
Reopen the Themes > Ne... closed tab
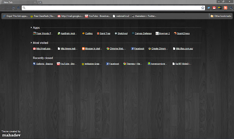coord(133,64)
